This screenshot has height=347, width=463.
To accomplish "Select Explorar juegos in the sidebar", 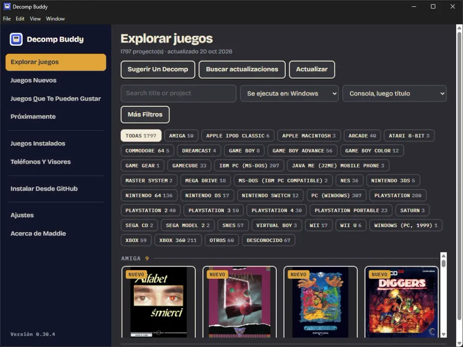I will point(56,62).
